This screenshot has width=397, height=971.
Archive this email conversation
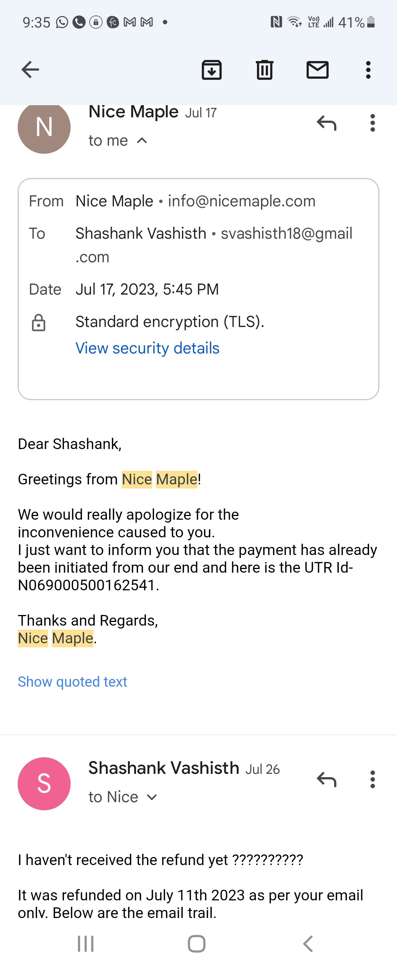click(212, 70)
